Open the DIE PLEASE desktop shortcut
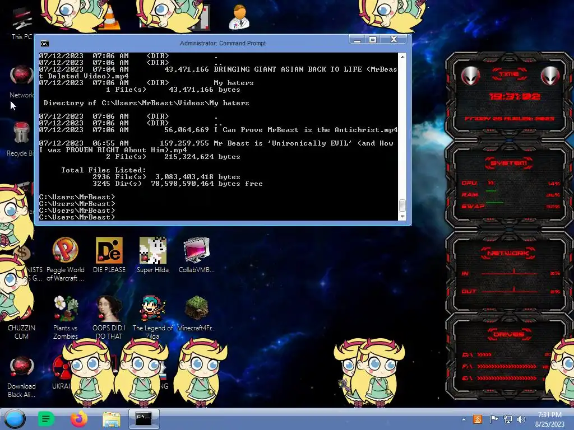 pos(109,255)
